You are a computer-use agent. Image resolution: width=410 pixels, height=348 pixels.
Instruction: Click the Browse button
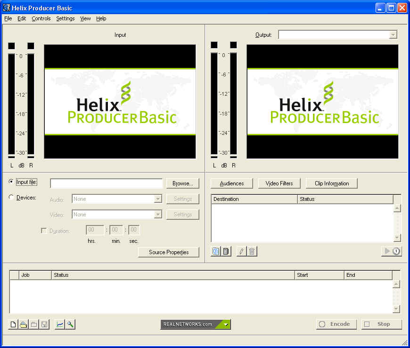[182, 183]
